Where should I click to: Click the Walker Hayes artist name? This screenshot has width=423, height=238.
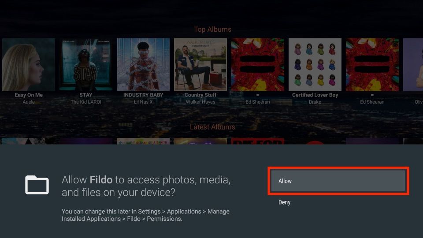tap(200, 102)
